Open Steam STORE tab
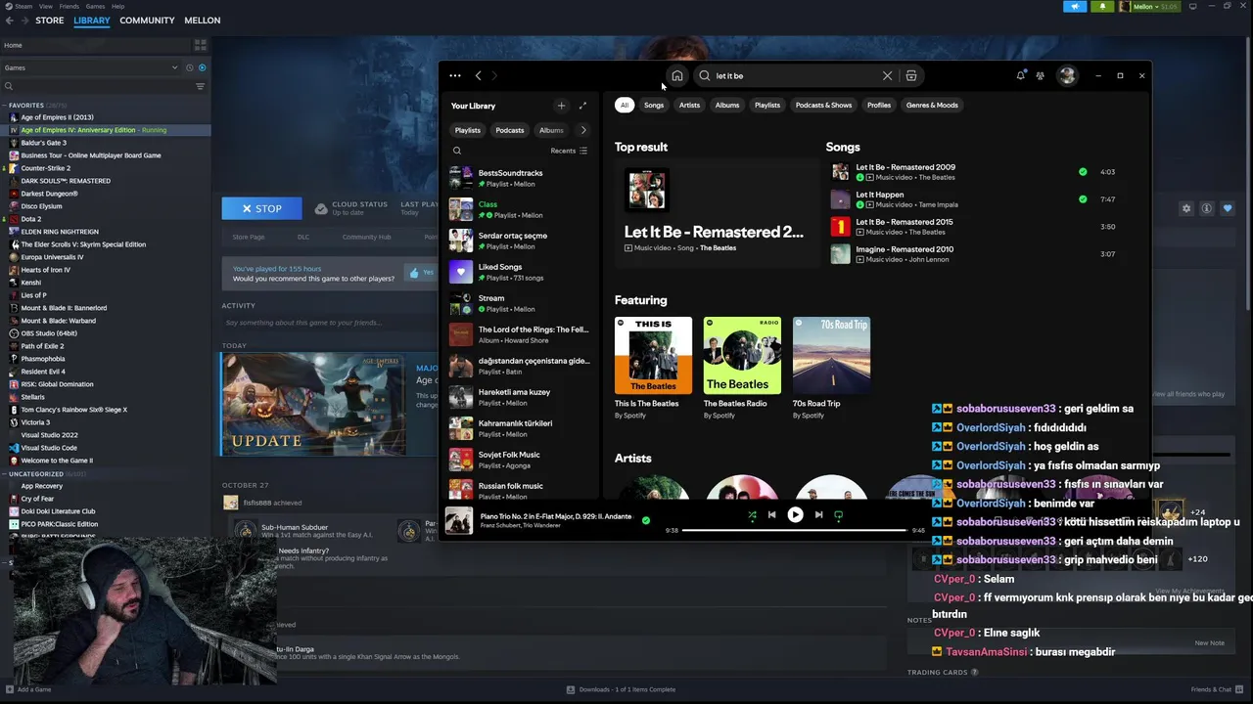 [49, 21]
